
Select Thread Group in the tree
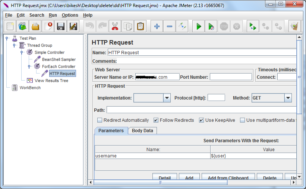(40, 45)
